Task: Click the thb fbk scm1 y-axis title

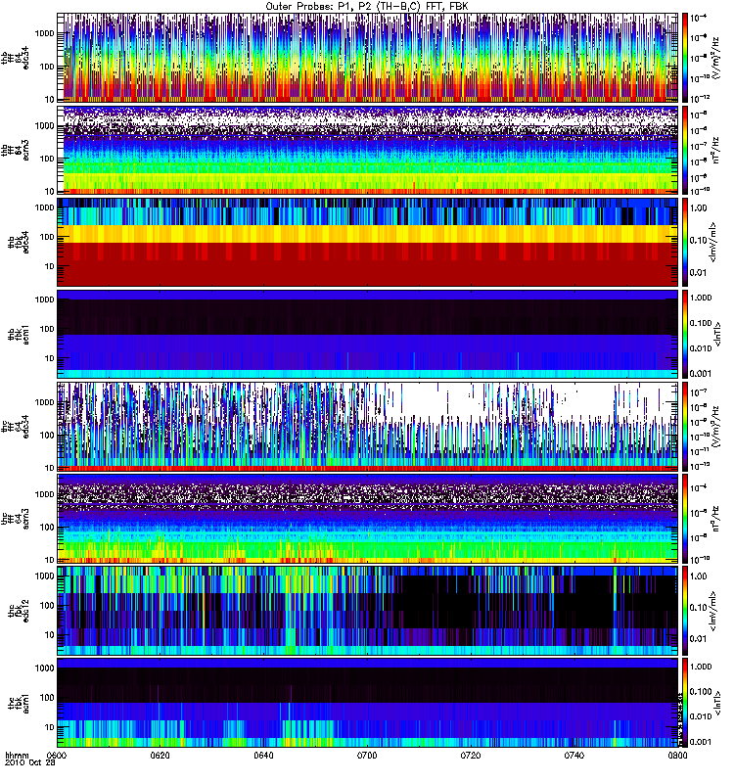Action: pos(18,334)
